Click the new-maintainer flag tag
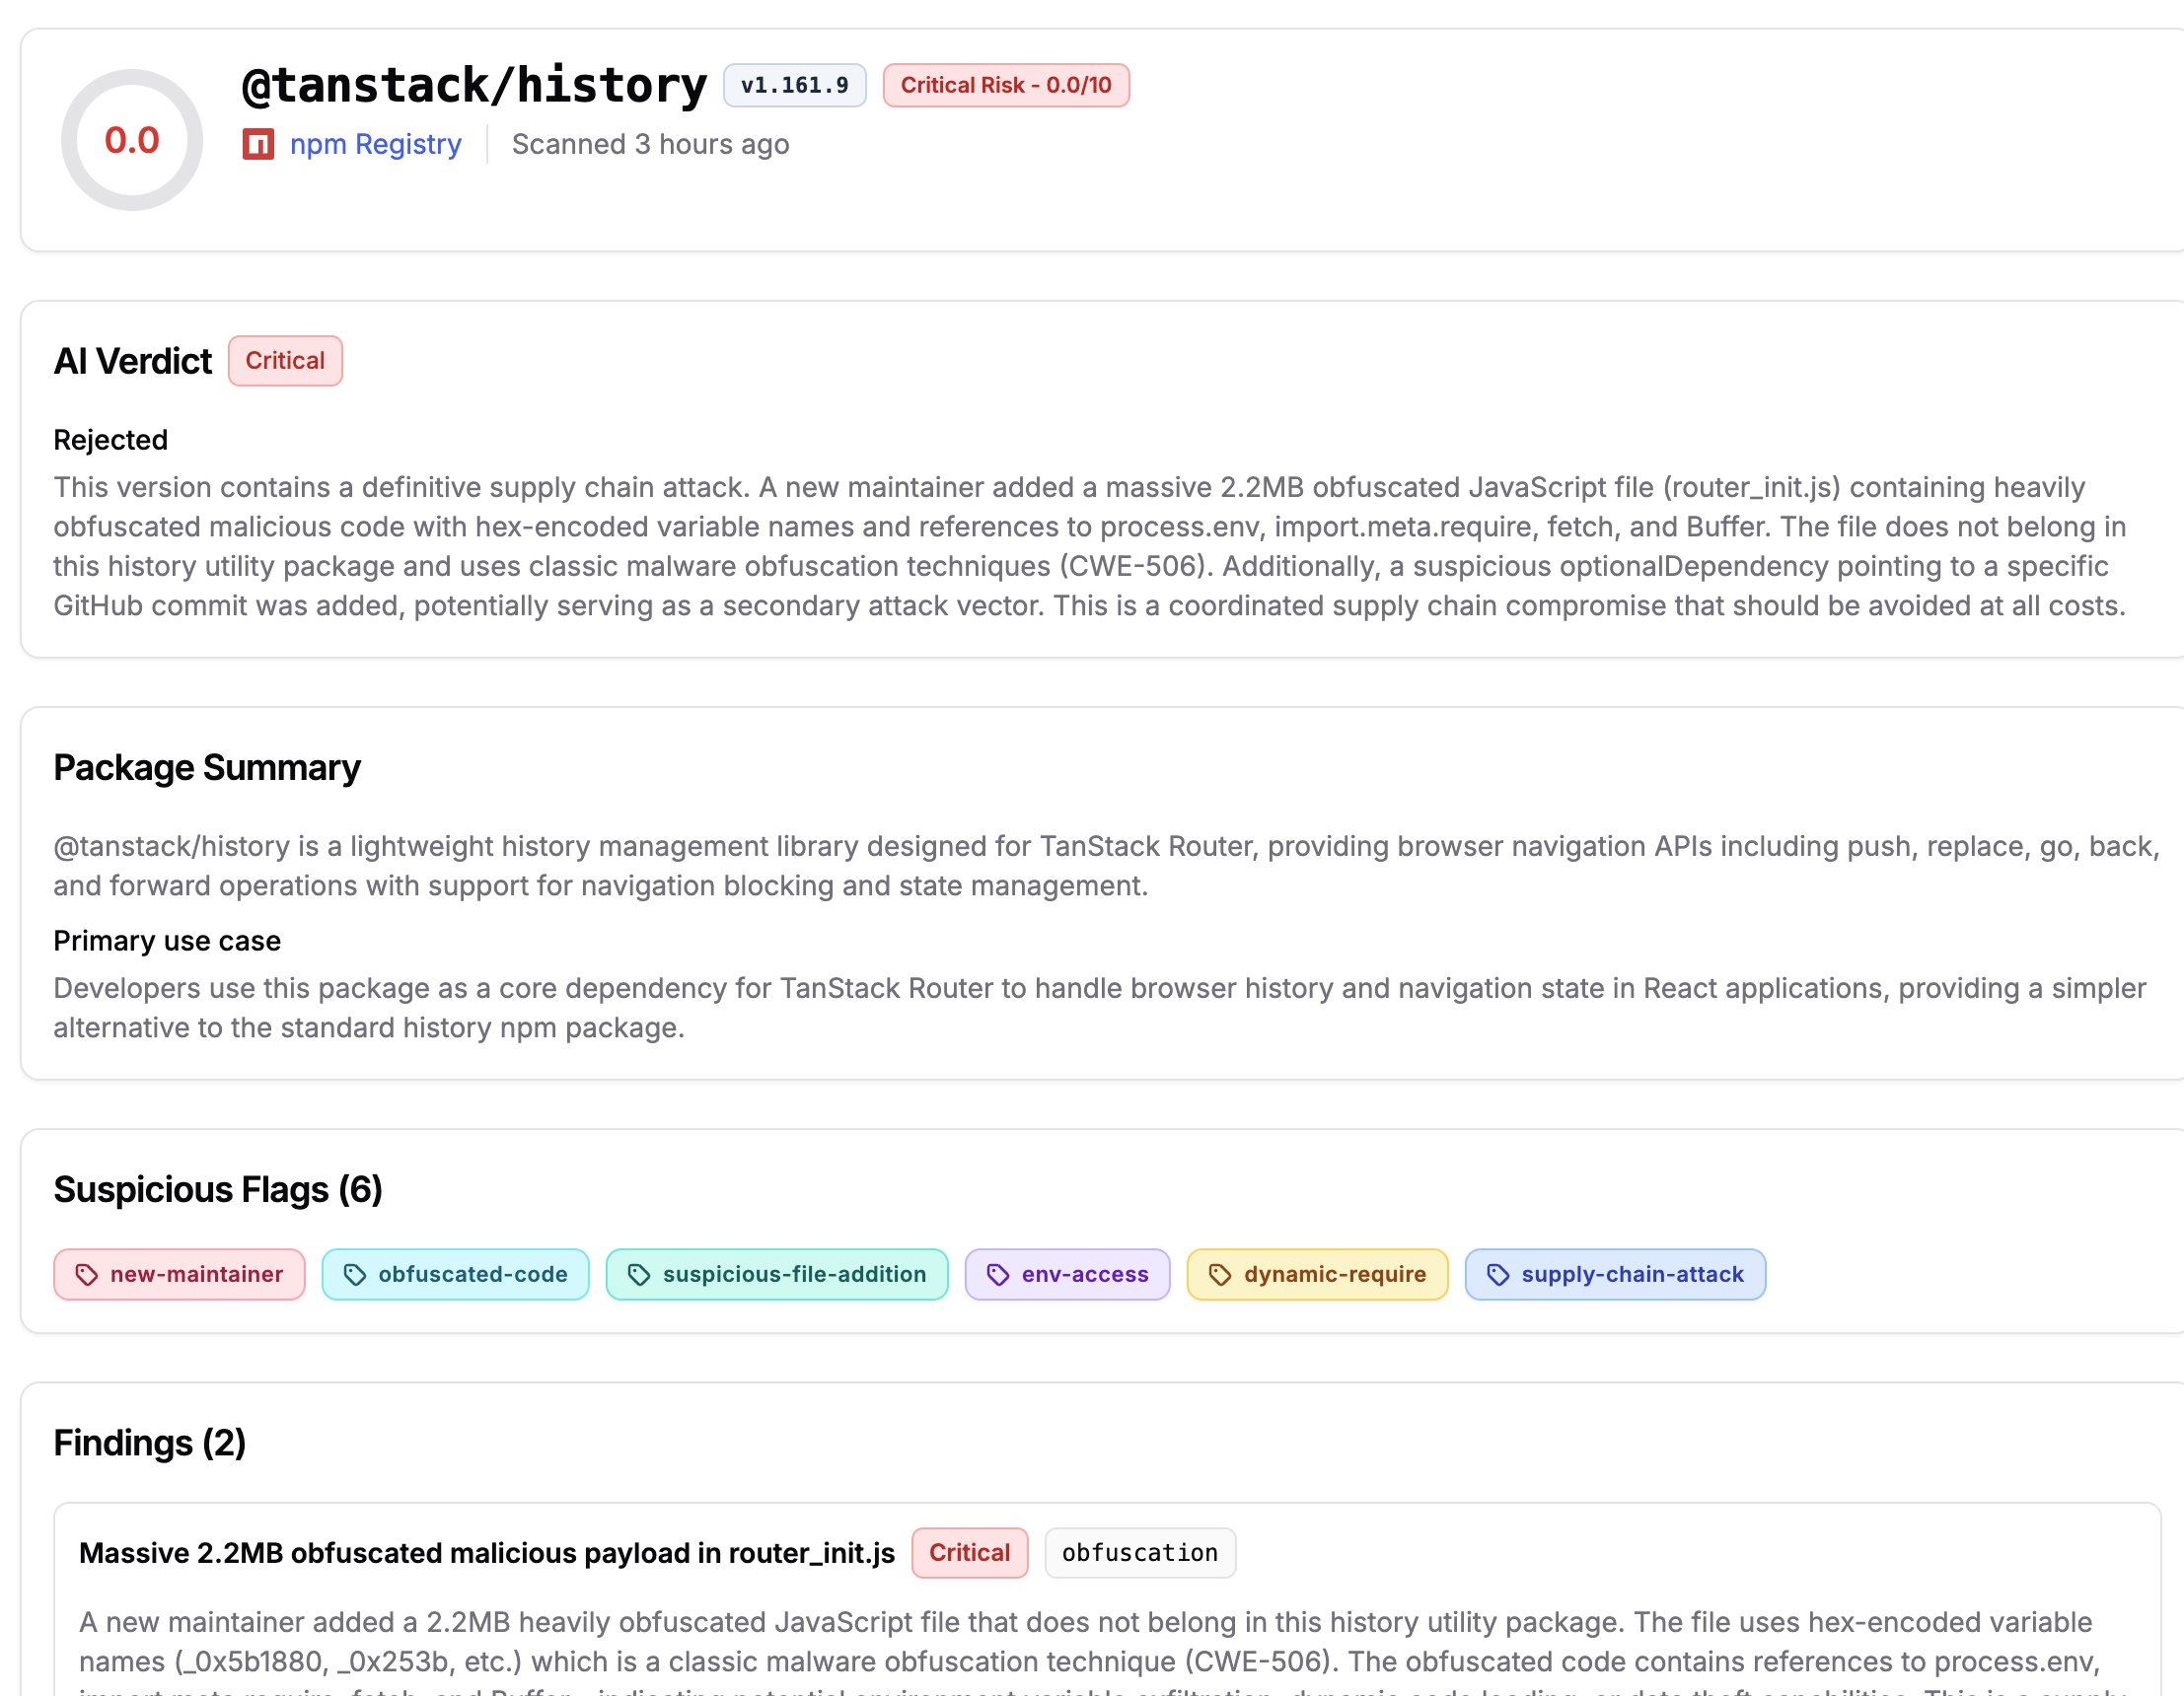Screen dimensions: 2184x1696 (x=179, y=1274)
